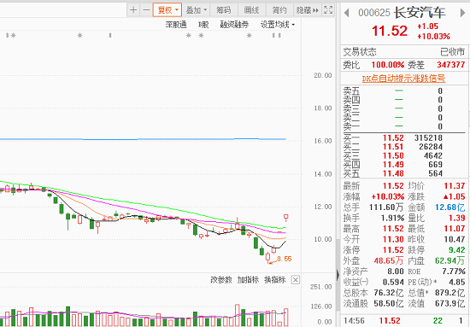Image resolution: width=470 pixels, height=327 pixels.
Task: Go to previous stock arrow
Action: [347, 13]
